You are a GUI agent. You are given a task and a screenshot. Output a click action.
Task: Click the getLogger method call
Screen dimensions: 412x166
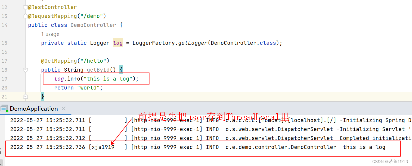193,43
